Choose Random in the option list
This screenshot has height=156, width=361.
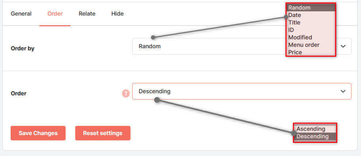[x=311, y=8]
